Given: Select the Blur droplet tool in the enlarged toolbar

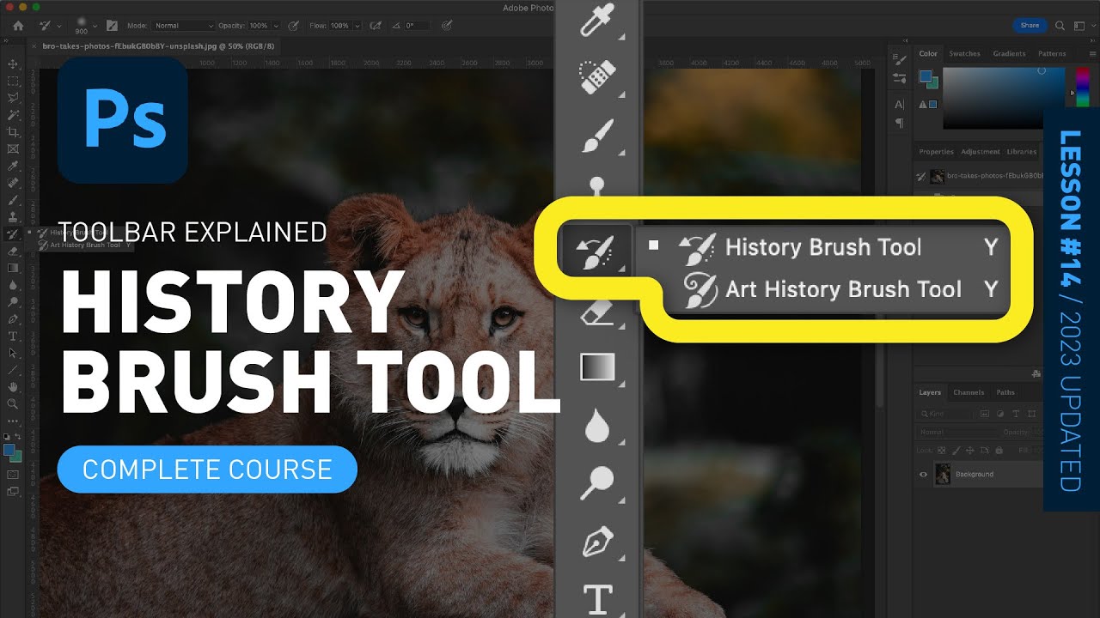Looking at the screenshot, I should 597,426.
